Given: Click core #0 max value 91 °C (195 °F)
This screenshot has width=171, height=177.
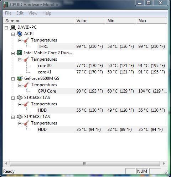Looking at the screenshot, I should [151, 66].
